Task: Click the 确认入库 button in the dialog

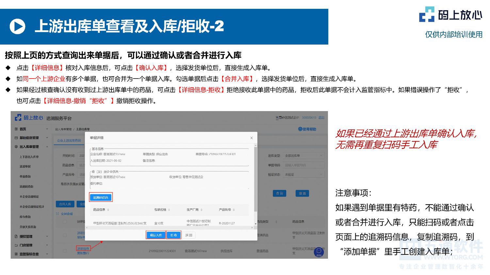Action: click(155, 235)
